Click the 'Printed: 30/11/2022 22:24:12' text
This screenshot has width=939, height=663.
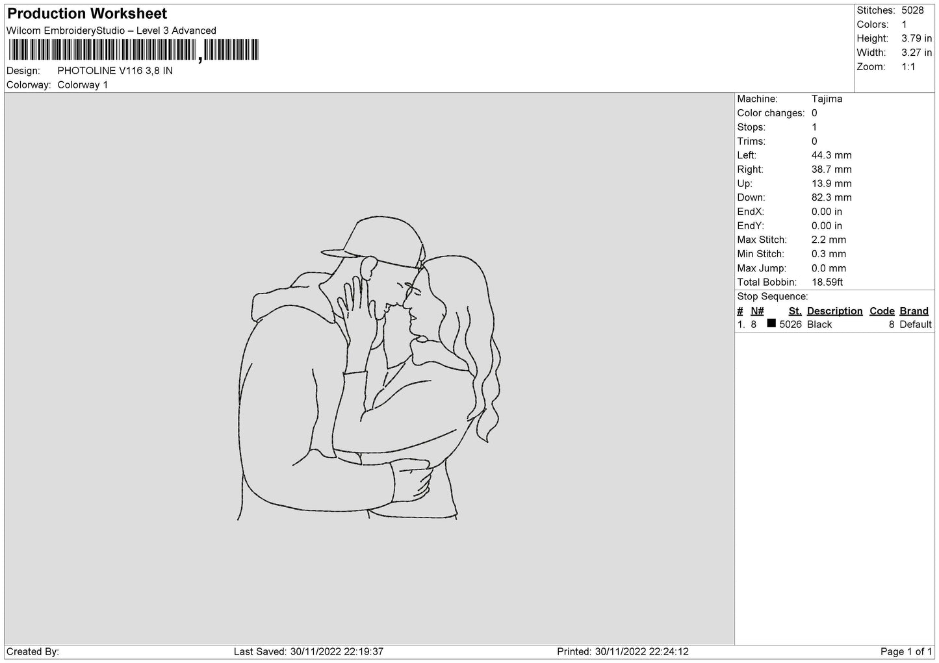(x=623, y=652)
